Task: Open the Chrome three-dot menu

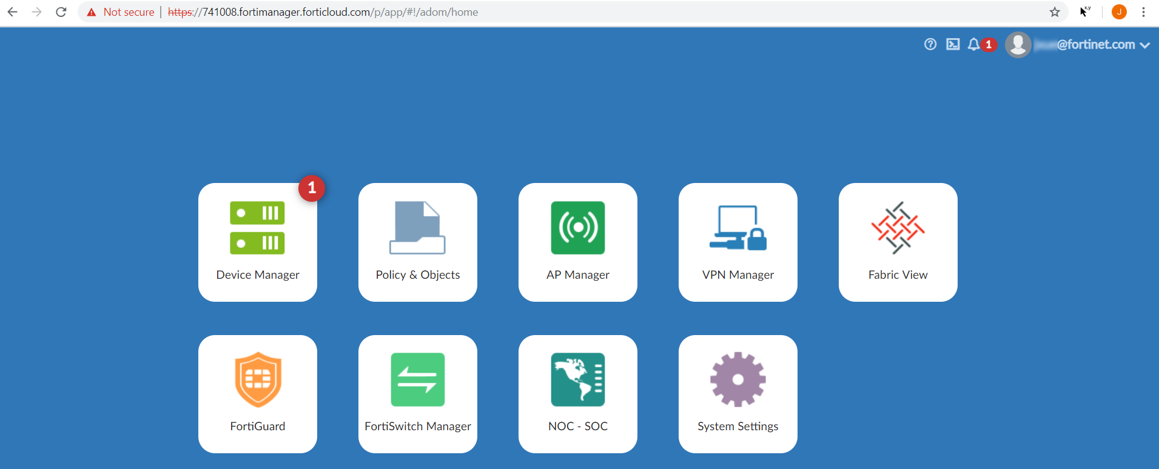Action: pyautogui.click(x=1143, y=12)
